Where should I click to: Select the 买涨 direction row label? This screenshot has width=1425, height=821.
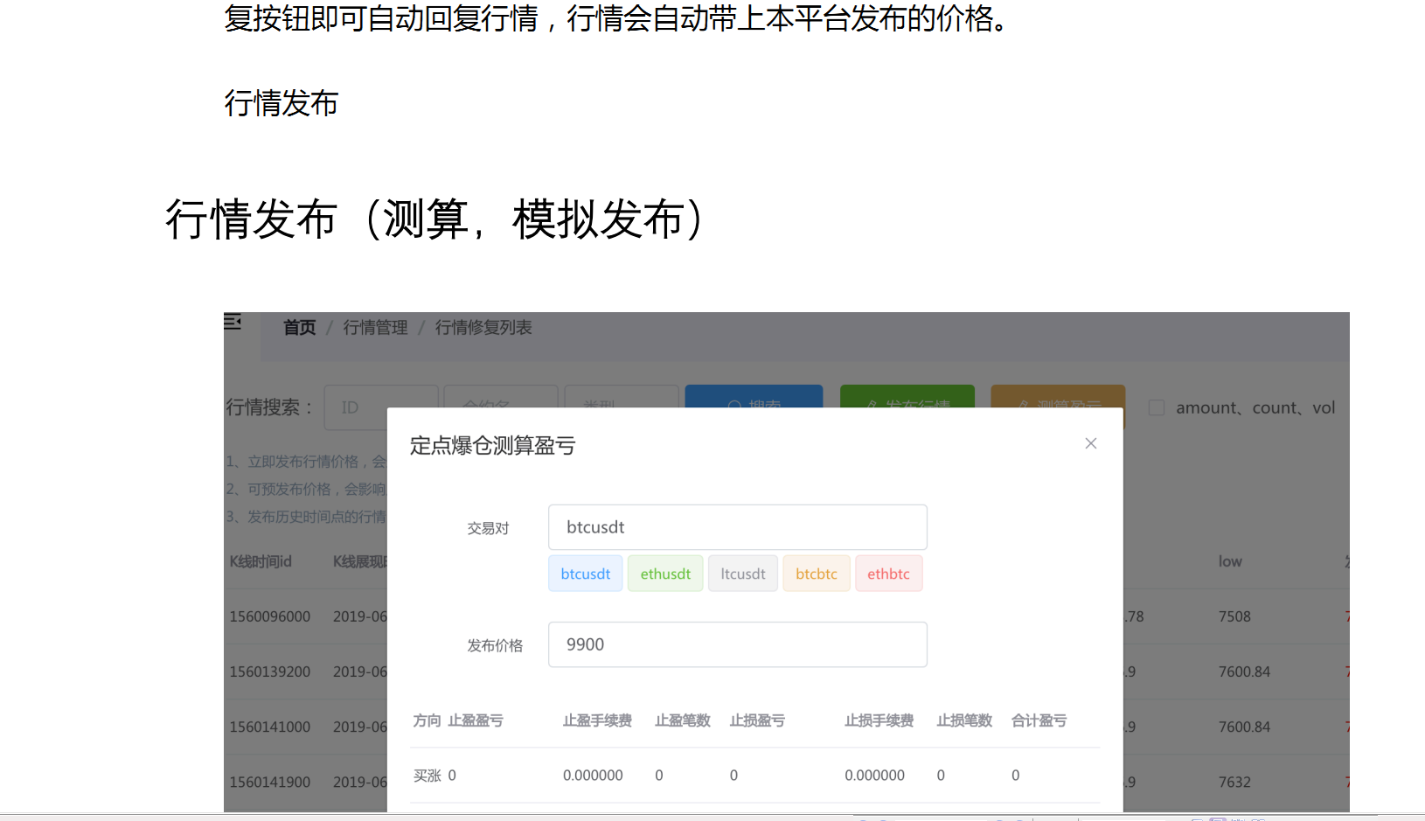427,776
